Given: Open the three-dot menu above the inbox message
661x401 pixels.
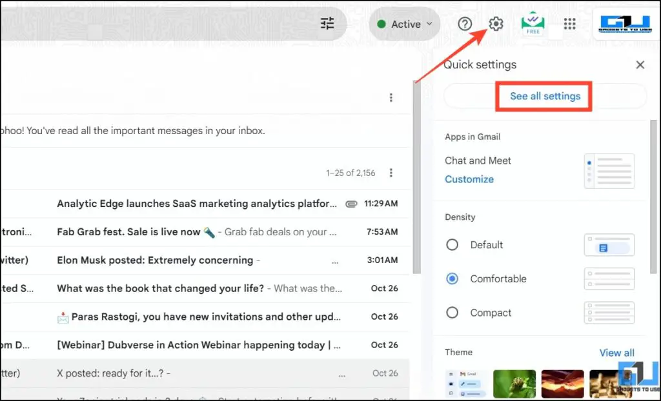Looking at the screenshot, I should coord(391,97).
